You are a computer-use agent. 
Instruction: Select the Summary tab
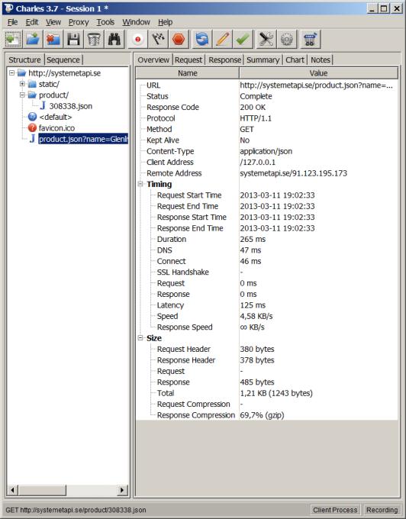263,60
